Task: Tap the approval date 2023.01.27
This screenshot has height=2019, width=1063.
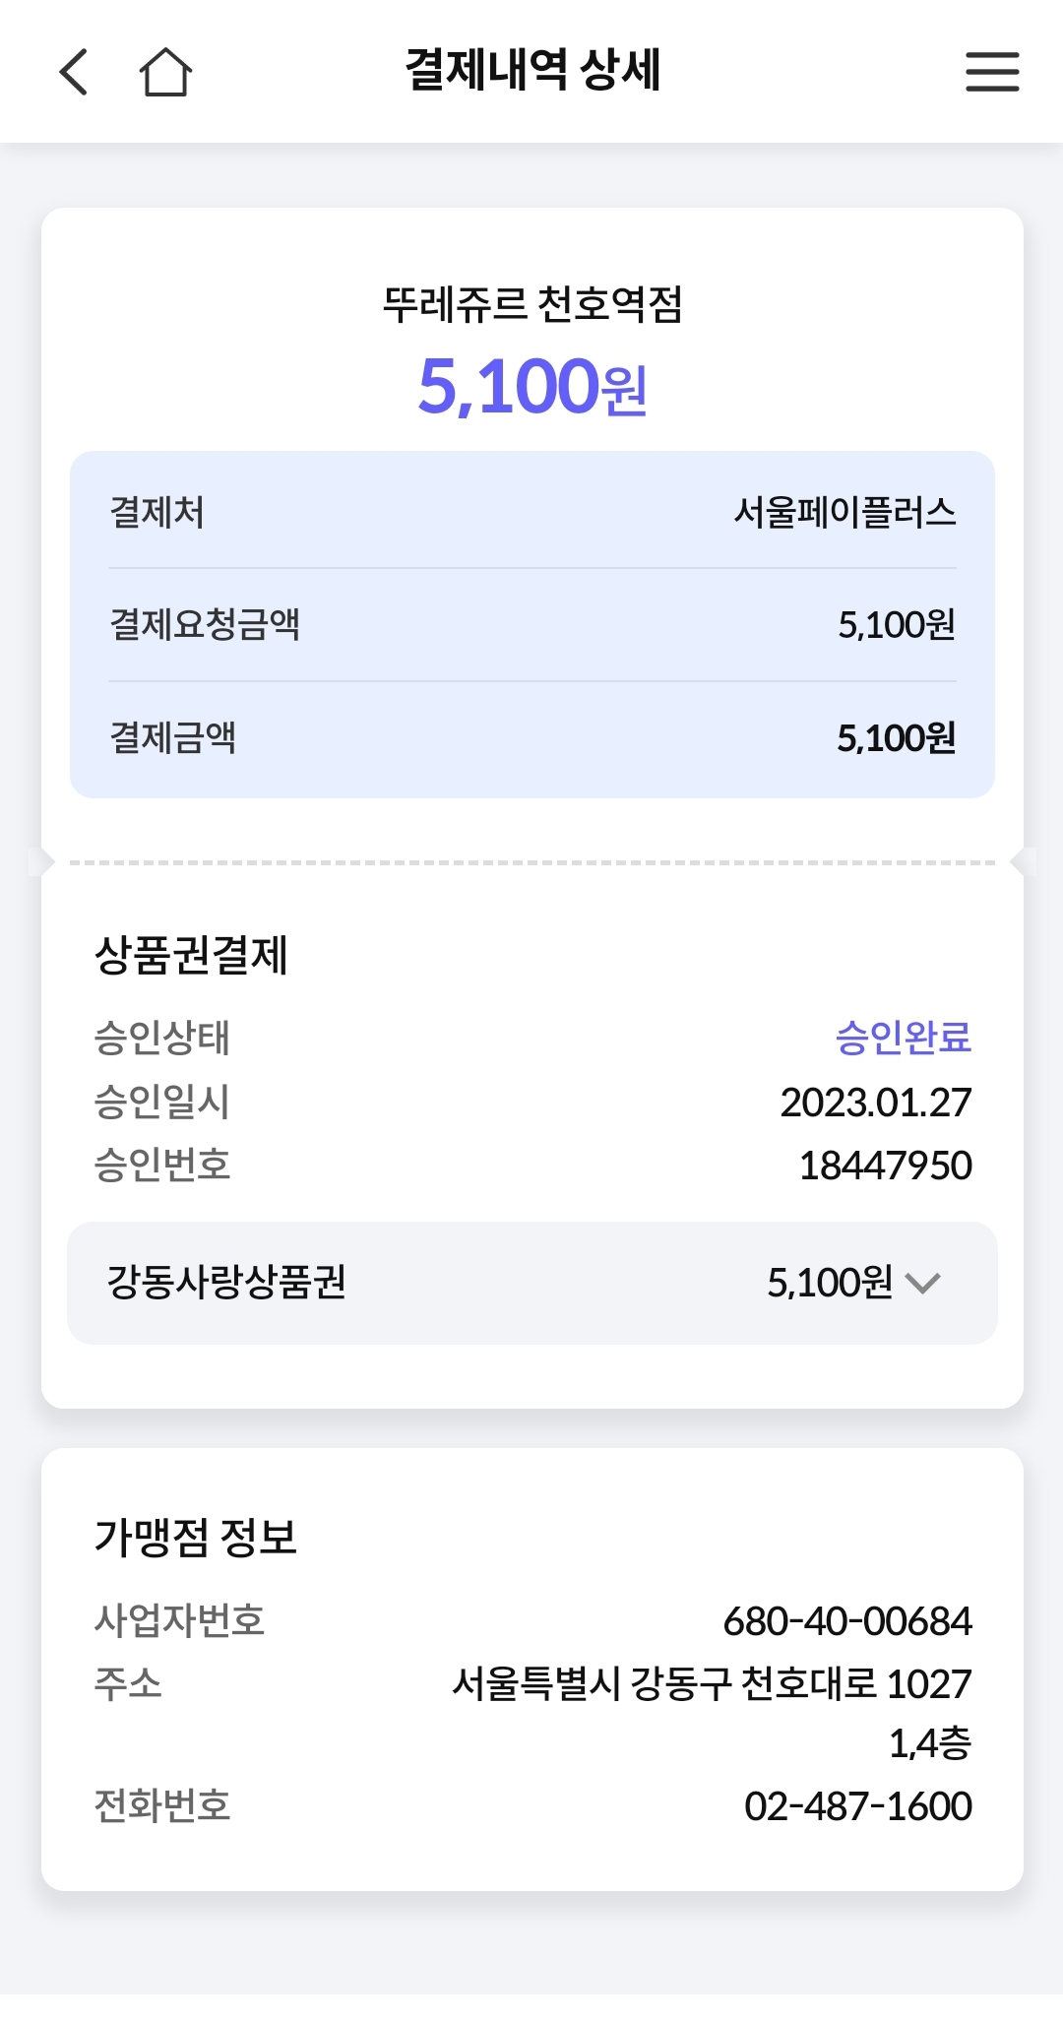Action: [x=875, y=1103]
